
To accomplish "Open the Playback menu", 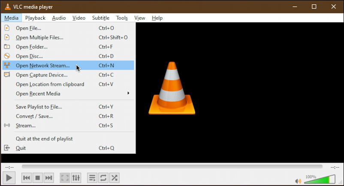I will pos(35,18).
